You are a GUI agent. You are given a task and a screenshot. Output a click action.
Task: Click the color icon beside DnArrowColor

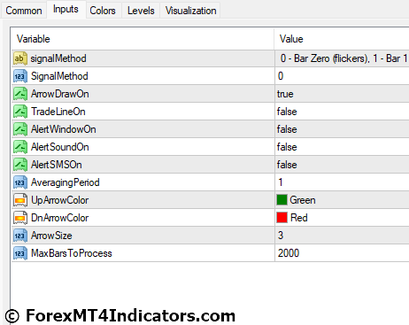[20, 218]
